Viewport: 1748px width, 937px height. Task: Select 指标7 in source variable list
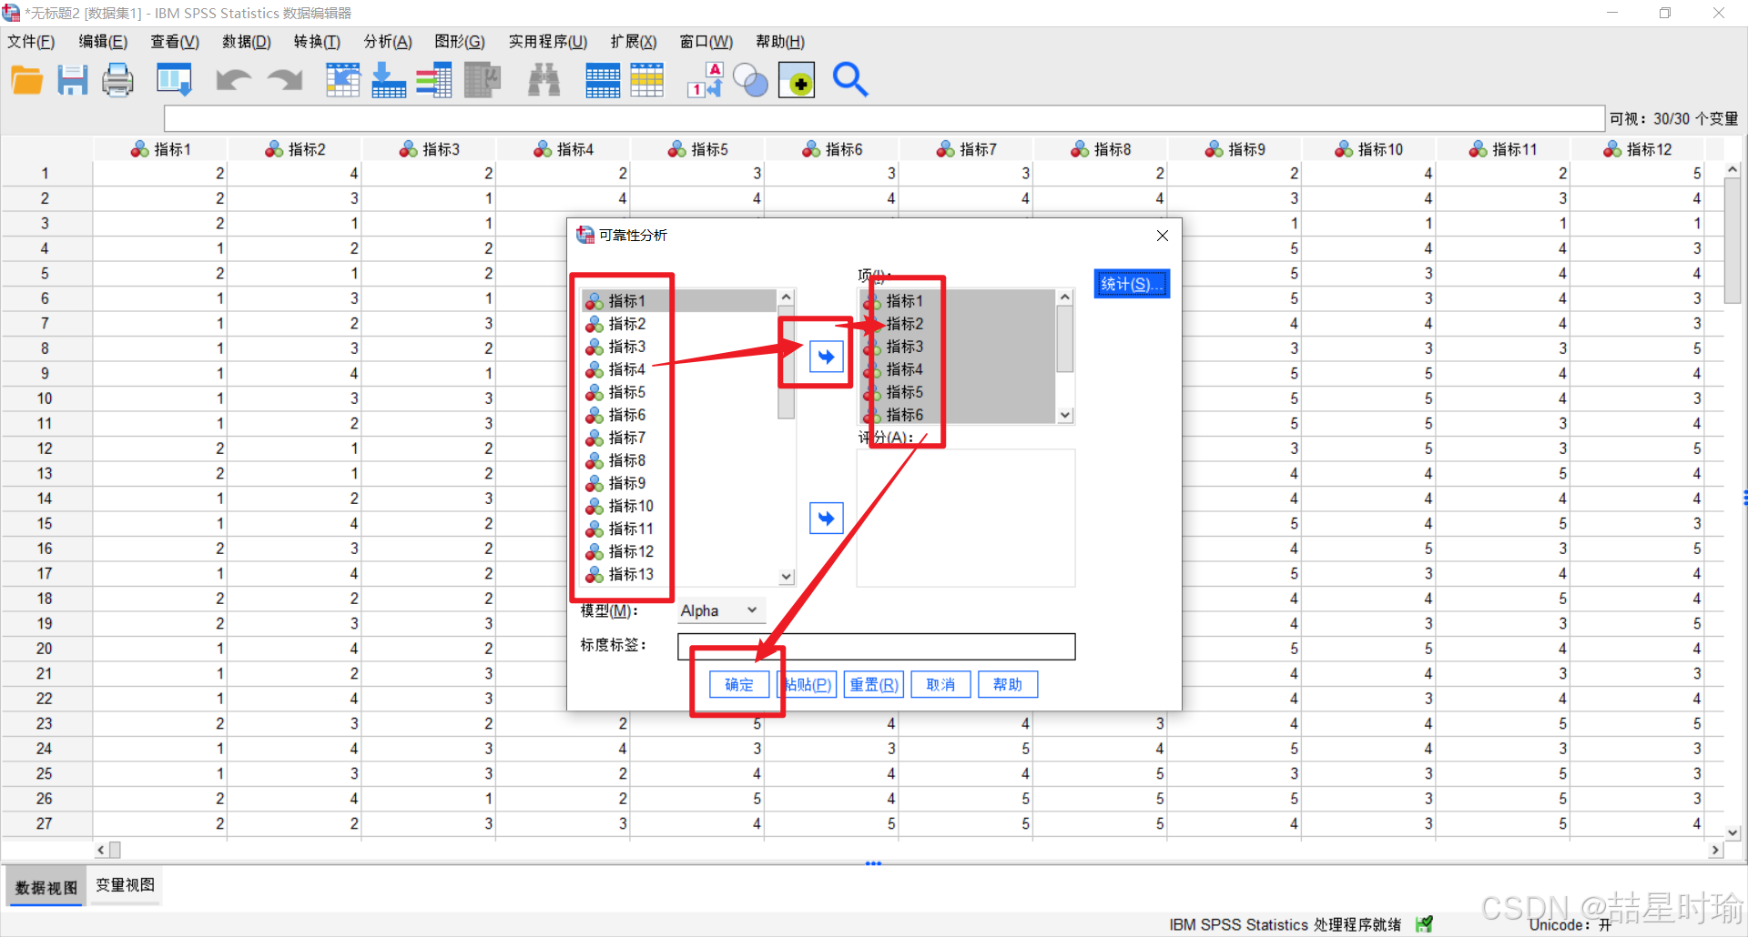click(x=680, y=438)
